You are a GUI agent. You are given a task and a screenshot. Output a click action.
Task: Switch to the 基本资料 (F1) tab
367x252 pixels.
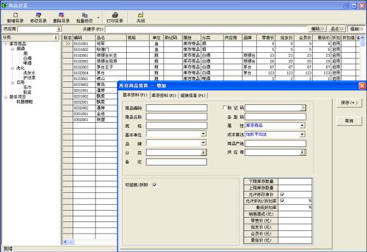tap(135, 95)
